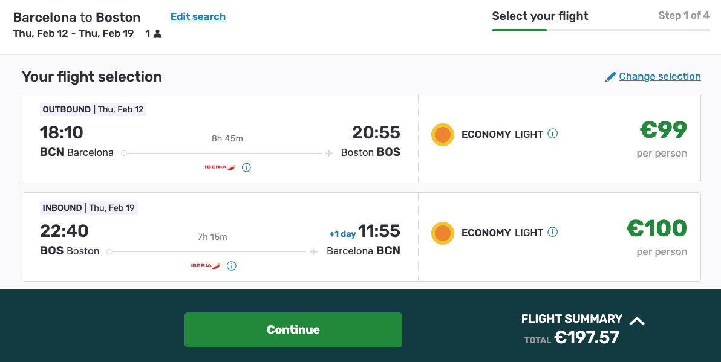Click the inbound Iberia airline logo
The height and width of the screenshot is (362, 721).
point(205,266)
